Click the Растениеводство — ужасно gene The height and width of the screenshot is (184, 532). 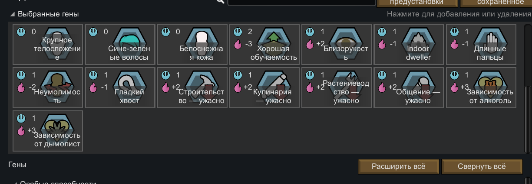click(336, 88)
